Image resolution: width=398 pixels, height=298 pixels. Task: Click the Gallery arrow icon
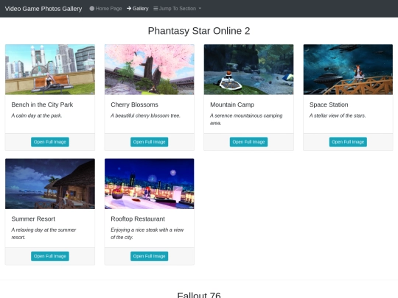coord(129,8)
